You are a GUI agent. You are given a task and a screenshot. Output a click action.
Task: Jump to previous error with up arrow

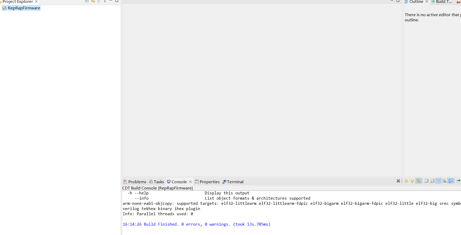tap(412, 181)
